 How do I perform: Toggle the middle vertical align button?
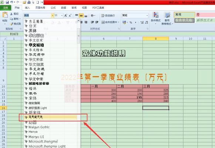tap(81, 16)
